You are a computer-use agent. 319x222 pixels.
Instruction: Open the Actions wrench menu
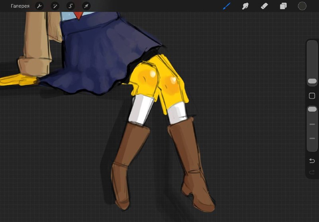pyautogui.click(x=39, y=6)
